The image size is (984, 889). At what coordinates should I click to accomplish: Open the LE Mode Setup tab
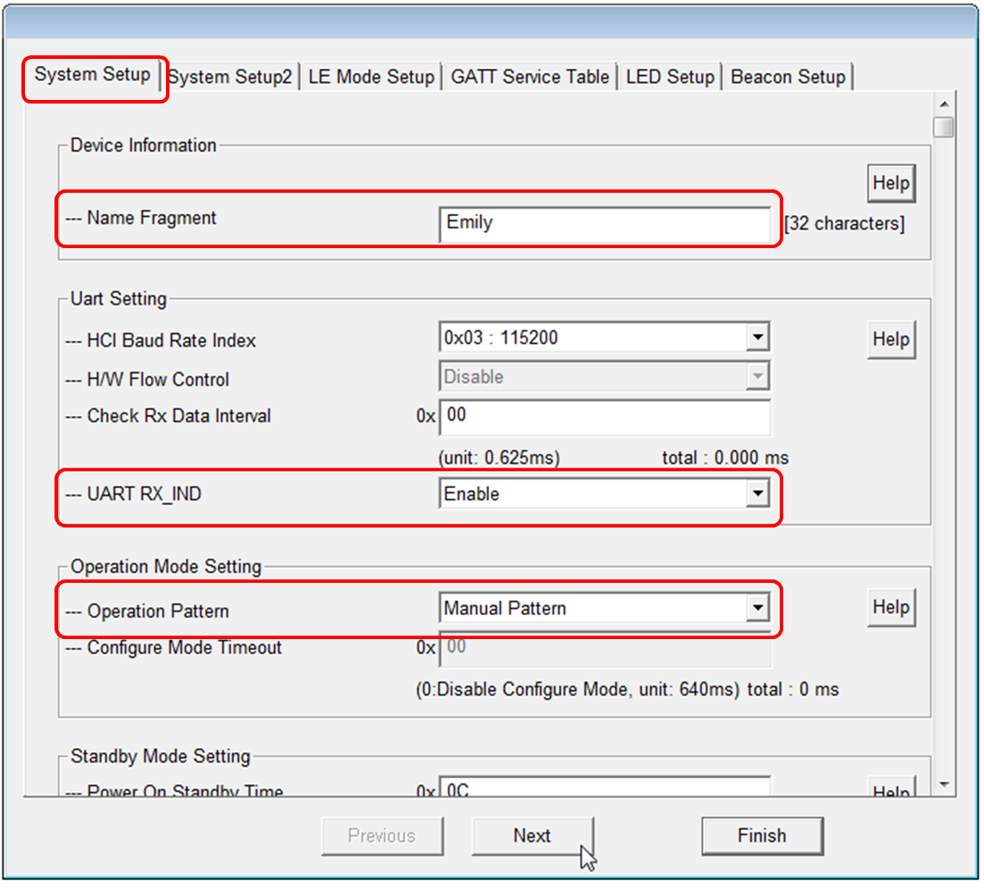coord(371,78)
